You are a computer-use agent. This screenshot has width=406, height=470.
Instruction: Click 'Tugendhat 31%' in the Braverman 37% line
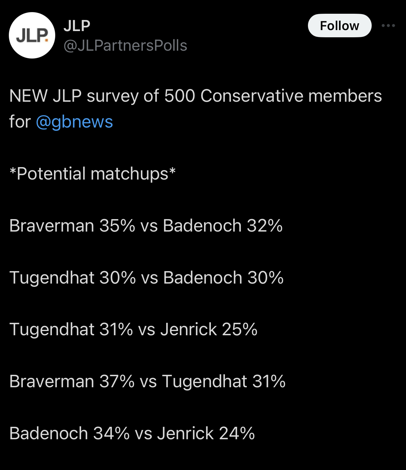tap(224, 381)
